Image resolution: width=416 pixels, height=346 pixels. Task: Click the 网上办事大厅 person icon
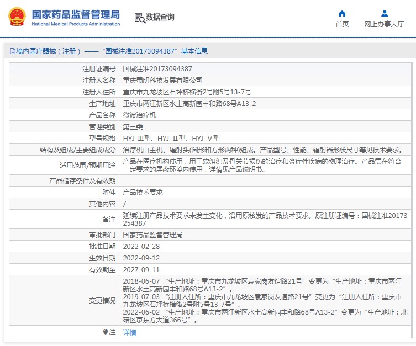coord(384,13)
